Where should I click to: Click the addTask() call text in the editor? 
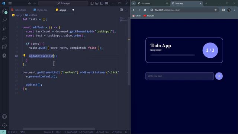point(34,84)
